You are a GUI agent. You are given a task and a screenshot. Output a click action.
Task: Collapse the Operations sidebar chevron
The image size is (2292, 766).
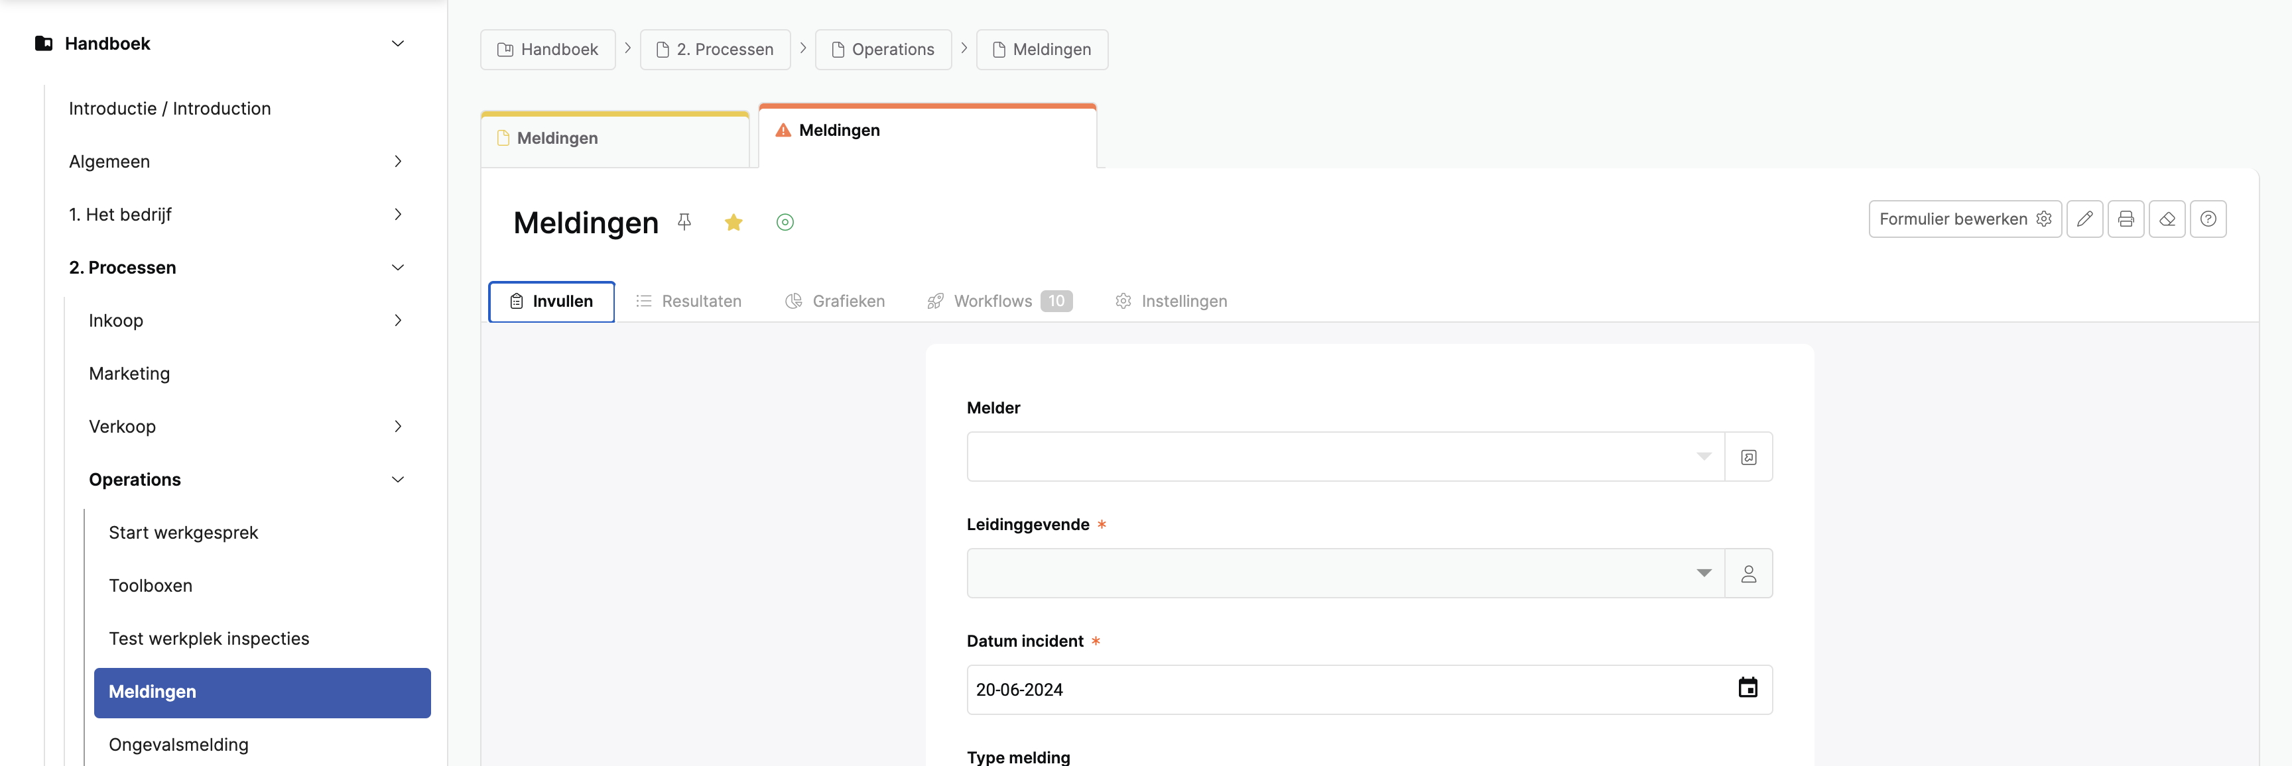398,480
